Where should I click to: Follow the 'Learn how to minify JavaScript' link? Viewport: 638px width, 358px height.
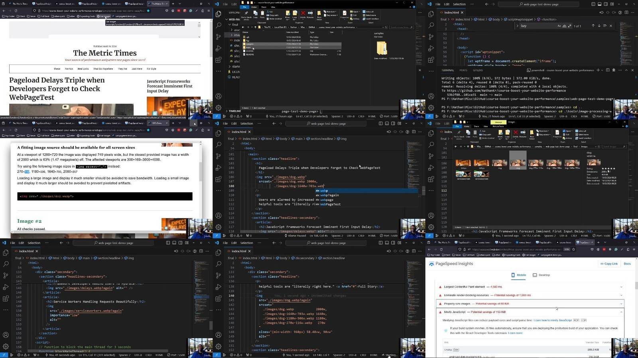553,320
